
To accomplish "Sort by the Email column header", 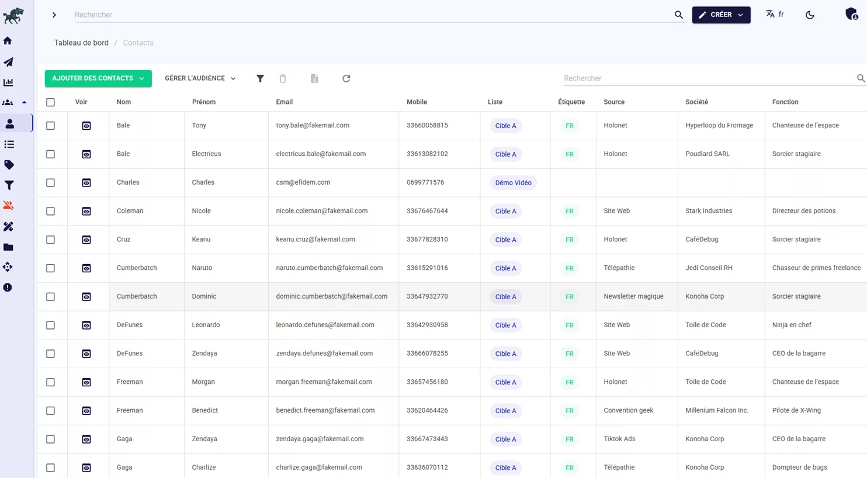I will (x=284, y=102).
